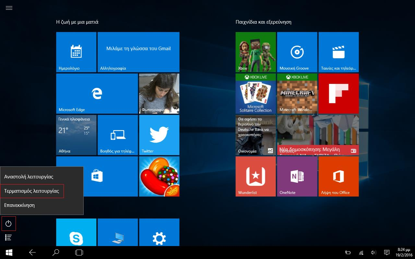Open the Φωτογραφίες photos tile

(x=159, y=94)
